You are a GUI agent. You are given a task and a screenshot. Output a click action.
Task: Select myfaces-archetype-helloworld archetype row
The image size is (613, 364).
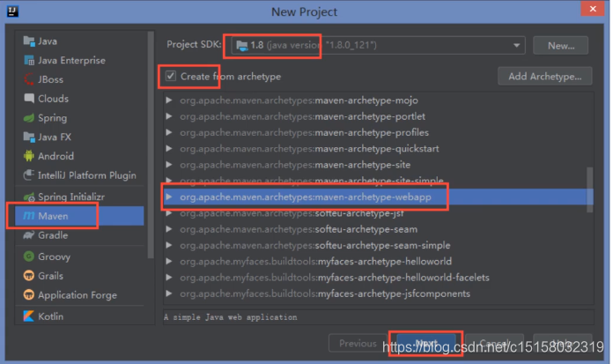(378, 261)
